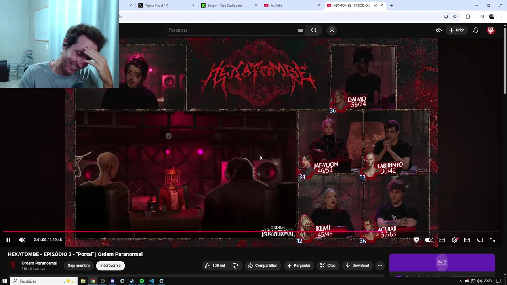Open Chrome profile avatar
The image size is (507, 285).
492,17
